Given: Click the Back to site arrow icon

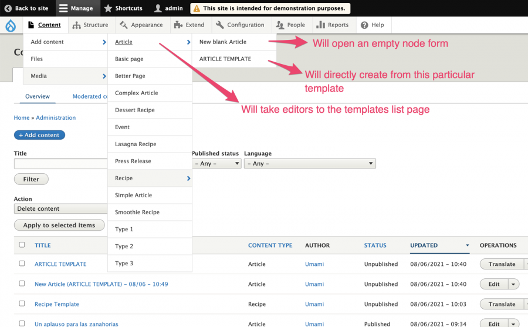Looking at the screenshot, I should [x=8, y=8].
